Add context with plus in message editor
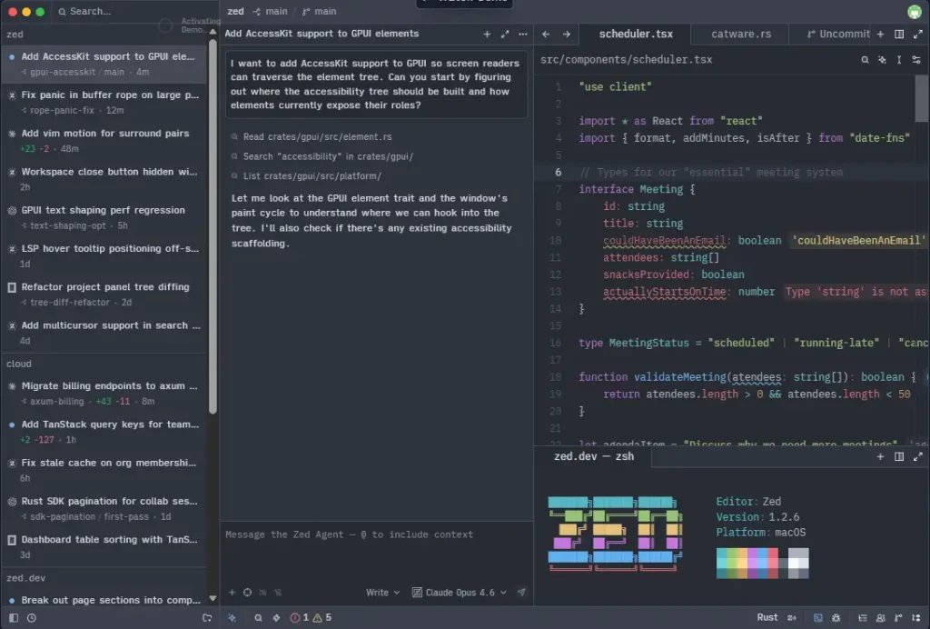930x629 pixels. point(232,593)
